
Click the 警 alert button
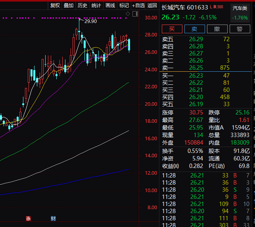pos(240,29)
